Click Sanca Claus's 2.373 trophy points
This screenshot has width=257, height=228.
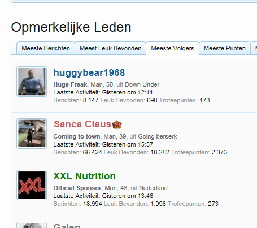(219, 152)
